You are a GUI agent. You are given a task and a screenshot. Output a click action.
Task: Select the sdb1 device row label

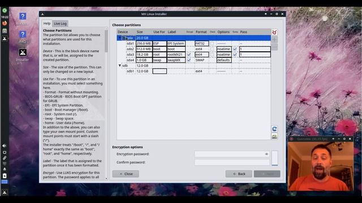(131, 71)
